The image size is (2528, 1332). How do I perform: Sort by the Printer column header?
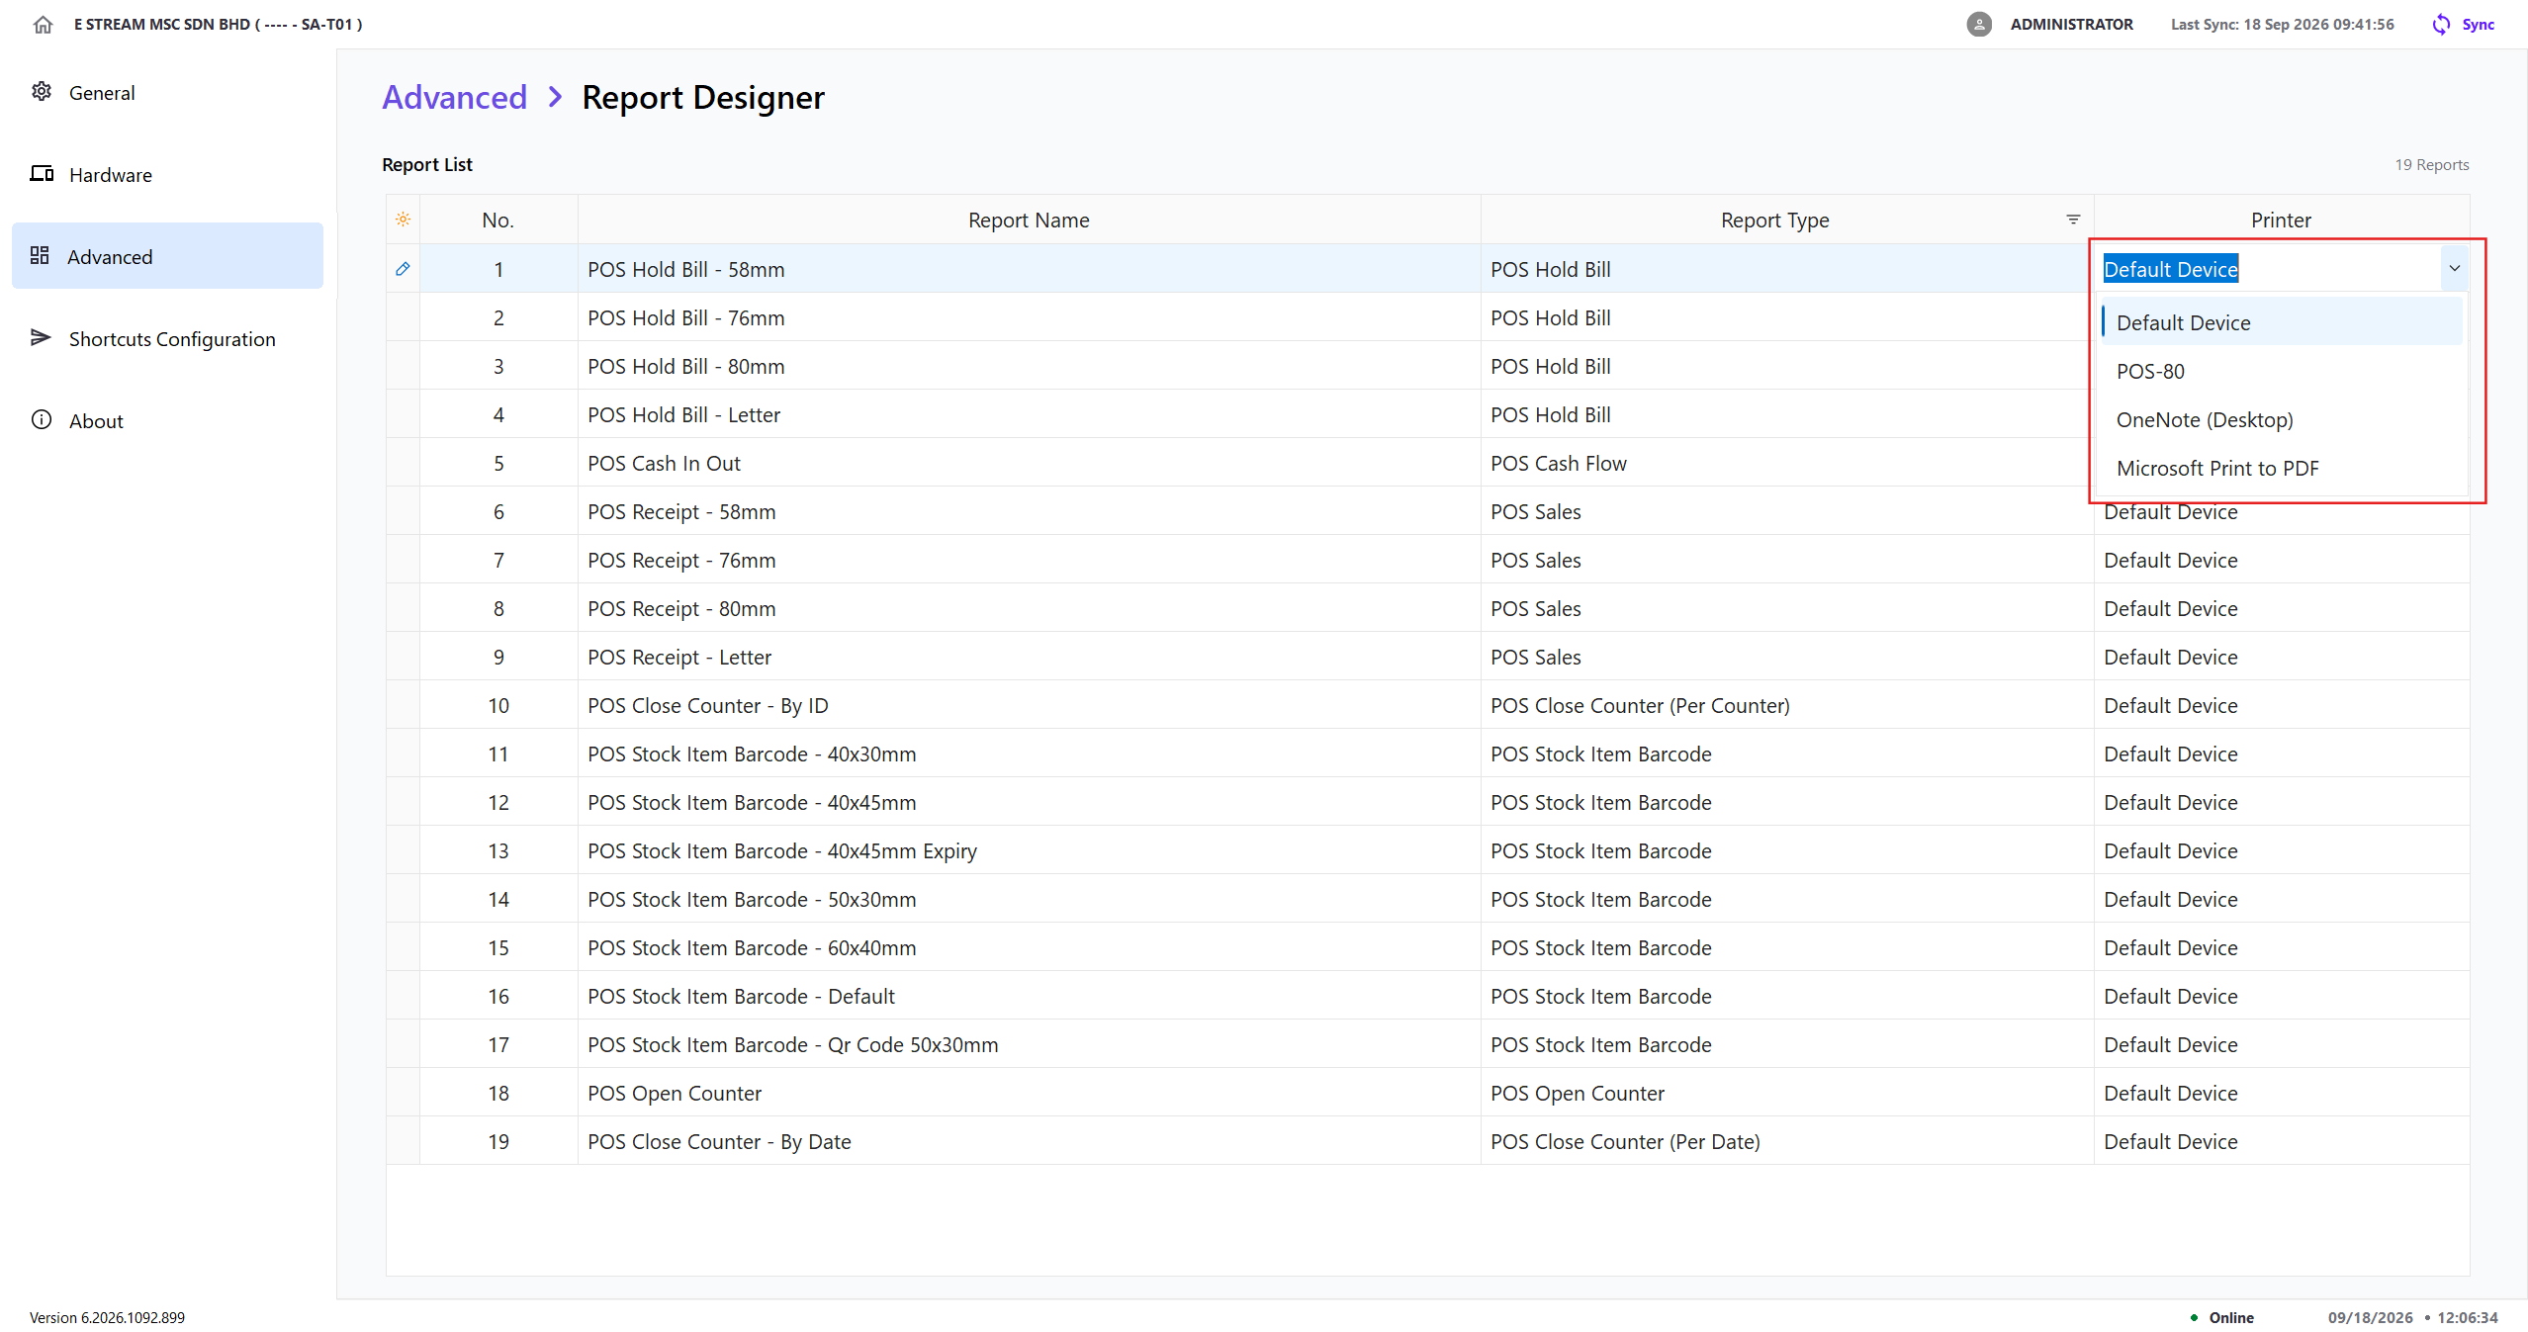point(2281,220)
